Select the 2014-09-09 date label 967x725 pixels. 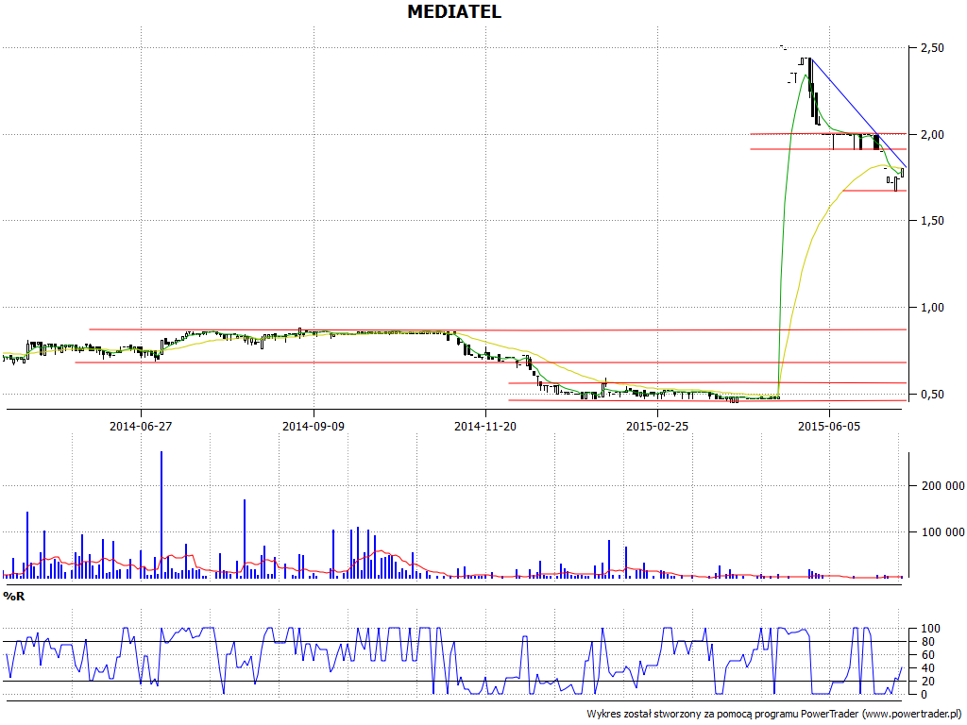coord(314,426)
